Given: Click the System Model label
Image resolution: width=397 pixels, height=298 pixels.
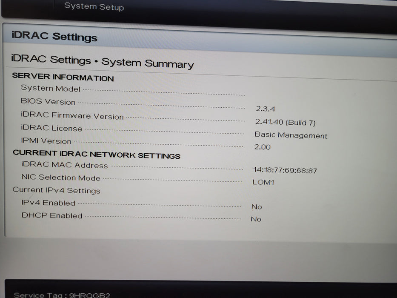Looking at the screenshot, I should click(x=50, y=88).
